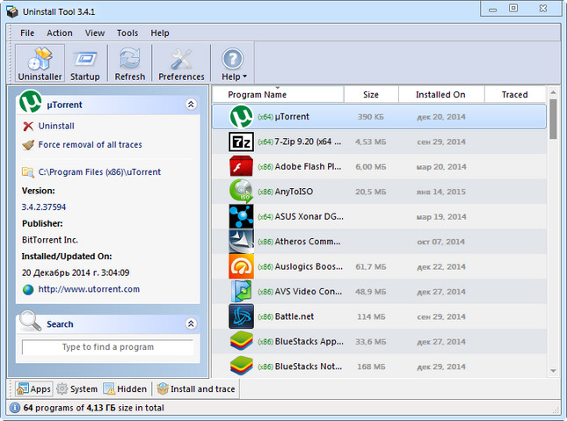
Task: Collapse the µTorrent details panel
Action: coord(191,105)
